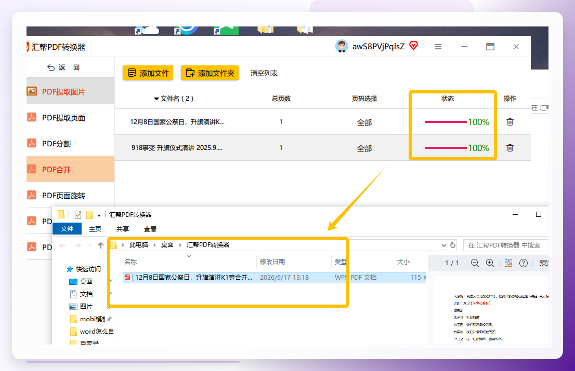The height and width of the screenshot is (371, 575).
Task: Click the properties checkmark icon in Explorer titlebar
Action: 78,215
